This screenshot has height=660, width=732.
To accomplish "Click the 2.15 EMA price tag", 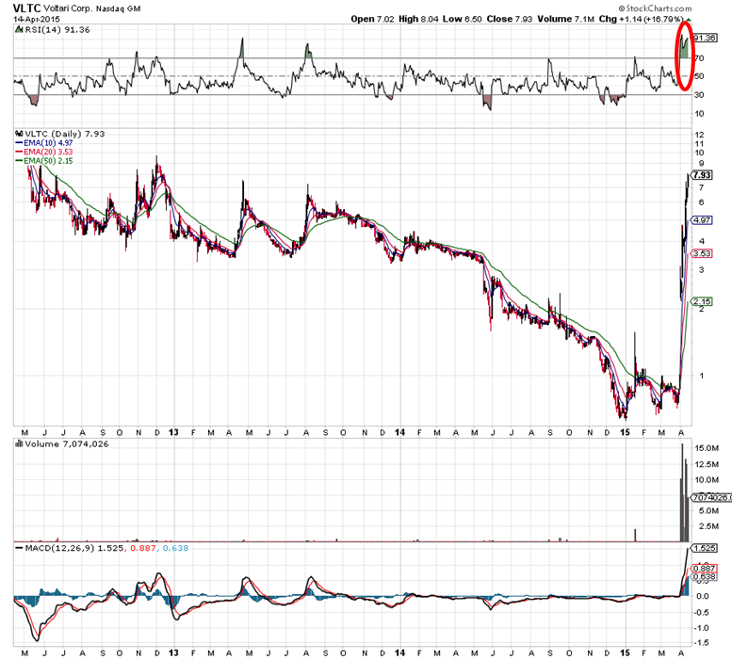I will (x=702, y=301).
